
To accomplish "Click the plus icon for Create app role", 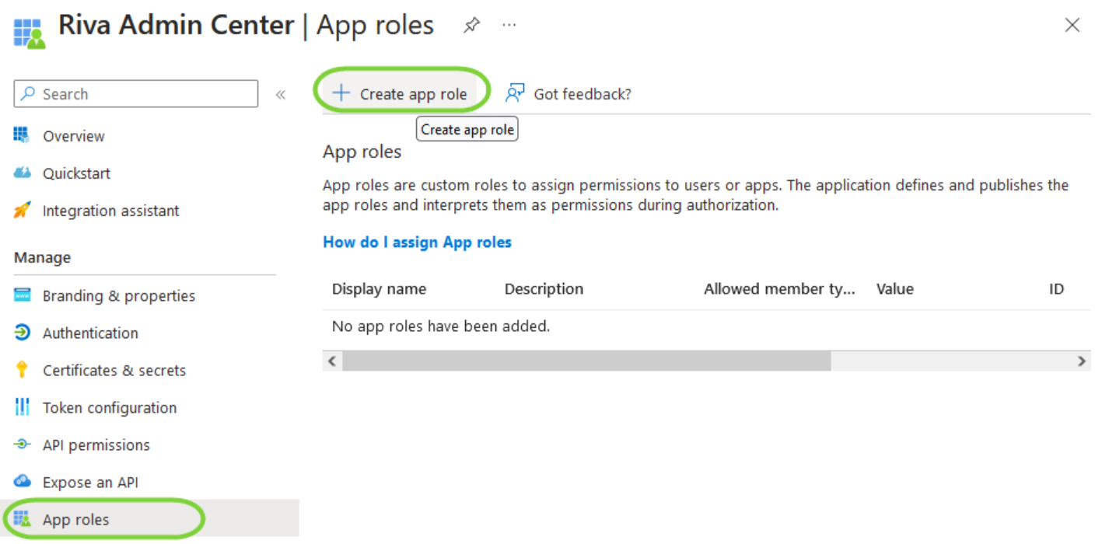I will 341,93.
